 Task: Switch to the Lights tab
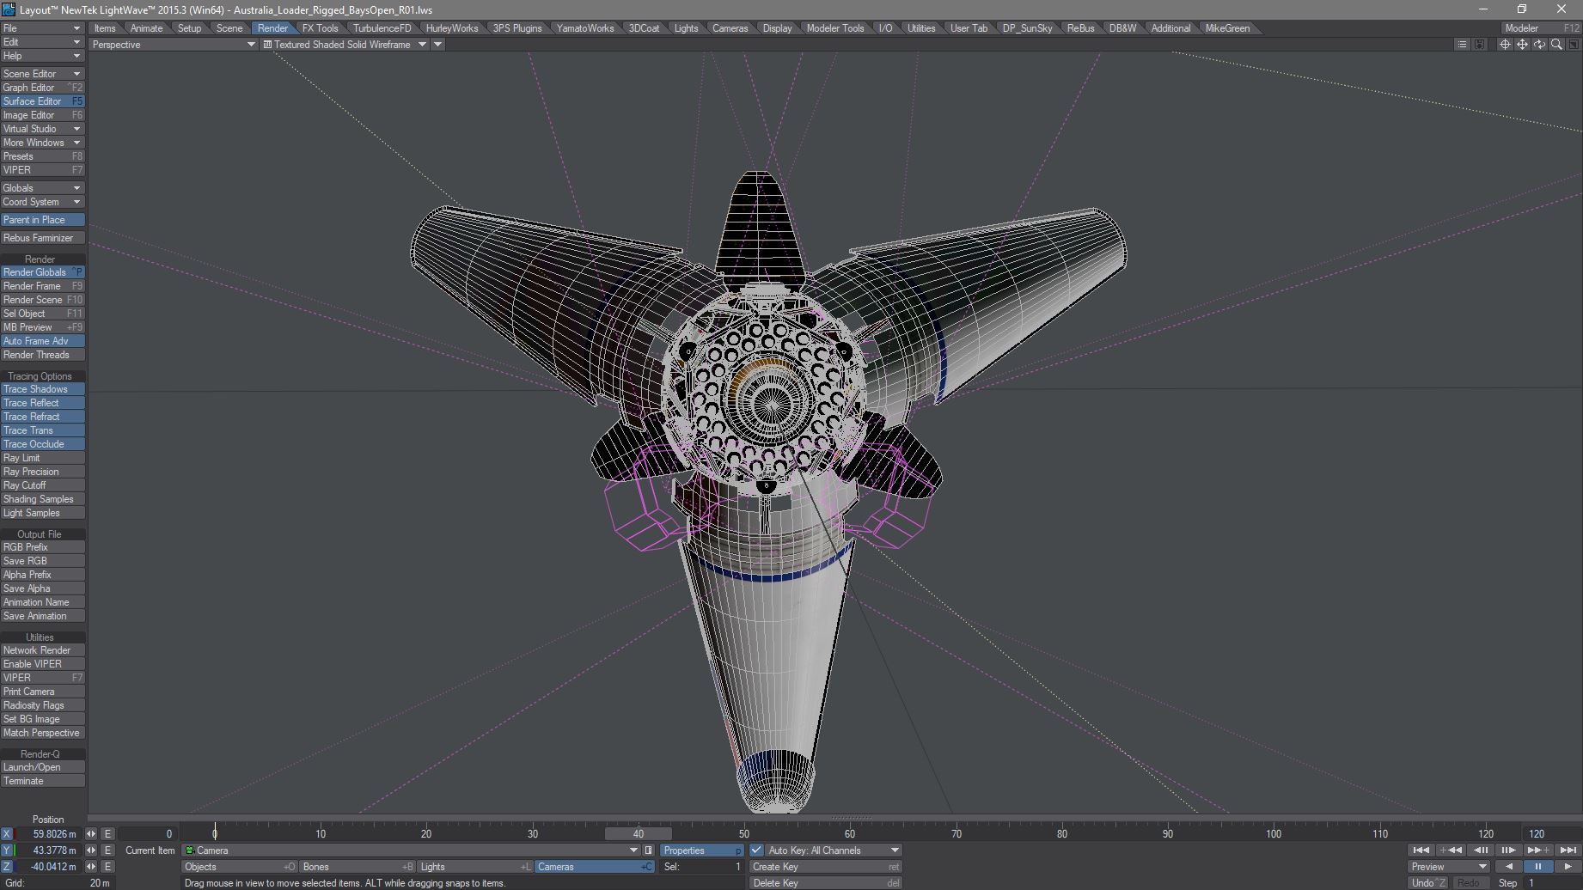pos(686,28)
